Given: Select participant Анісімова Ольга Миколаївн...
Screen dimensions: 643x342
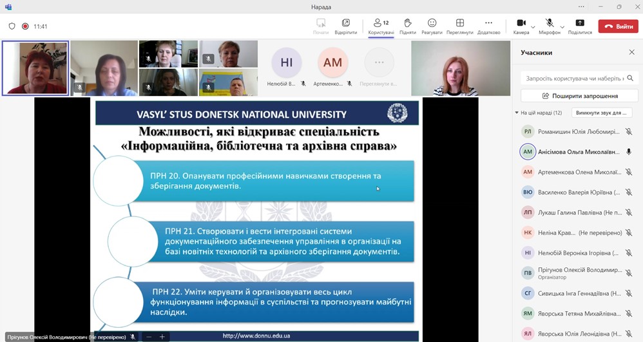Looking at the screenshot, I should [579, 152].
